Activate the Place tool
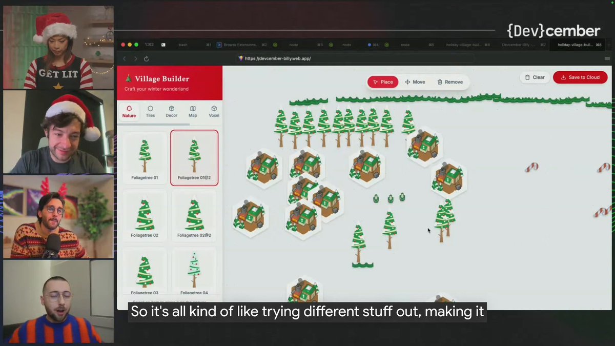Screen dimensions: 615x346 pyautogui.click(x=383, y=82)
